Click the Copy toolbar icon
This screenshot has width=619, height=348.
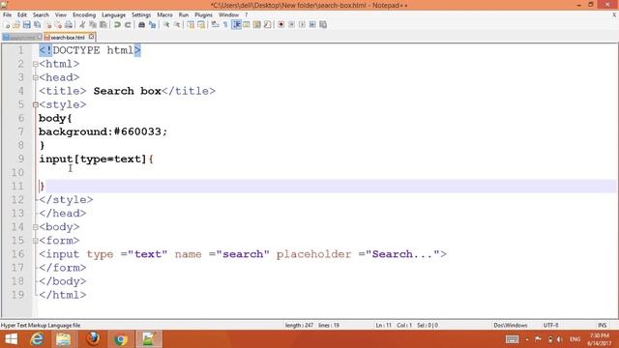point(93,25)
